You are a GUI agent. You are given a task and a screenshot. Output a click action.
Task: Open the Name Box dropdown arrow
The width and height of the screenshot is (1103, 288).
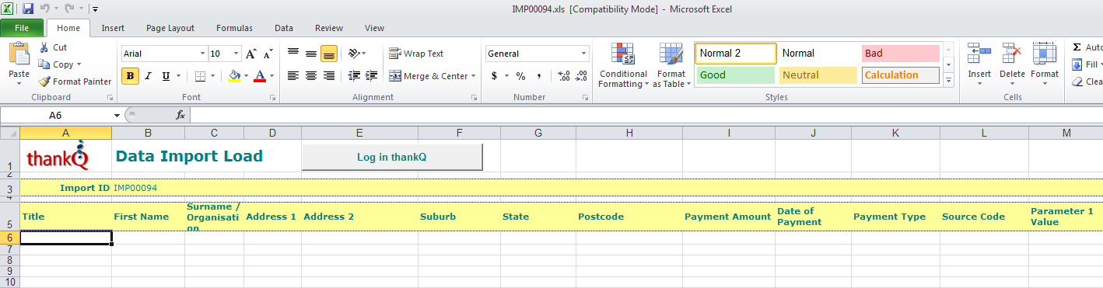coord(117,115)
